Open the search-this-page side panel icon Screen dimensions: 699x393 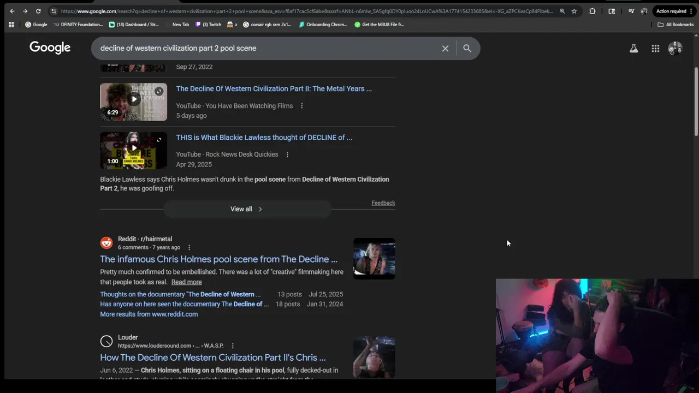[x=612, y=11]
